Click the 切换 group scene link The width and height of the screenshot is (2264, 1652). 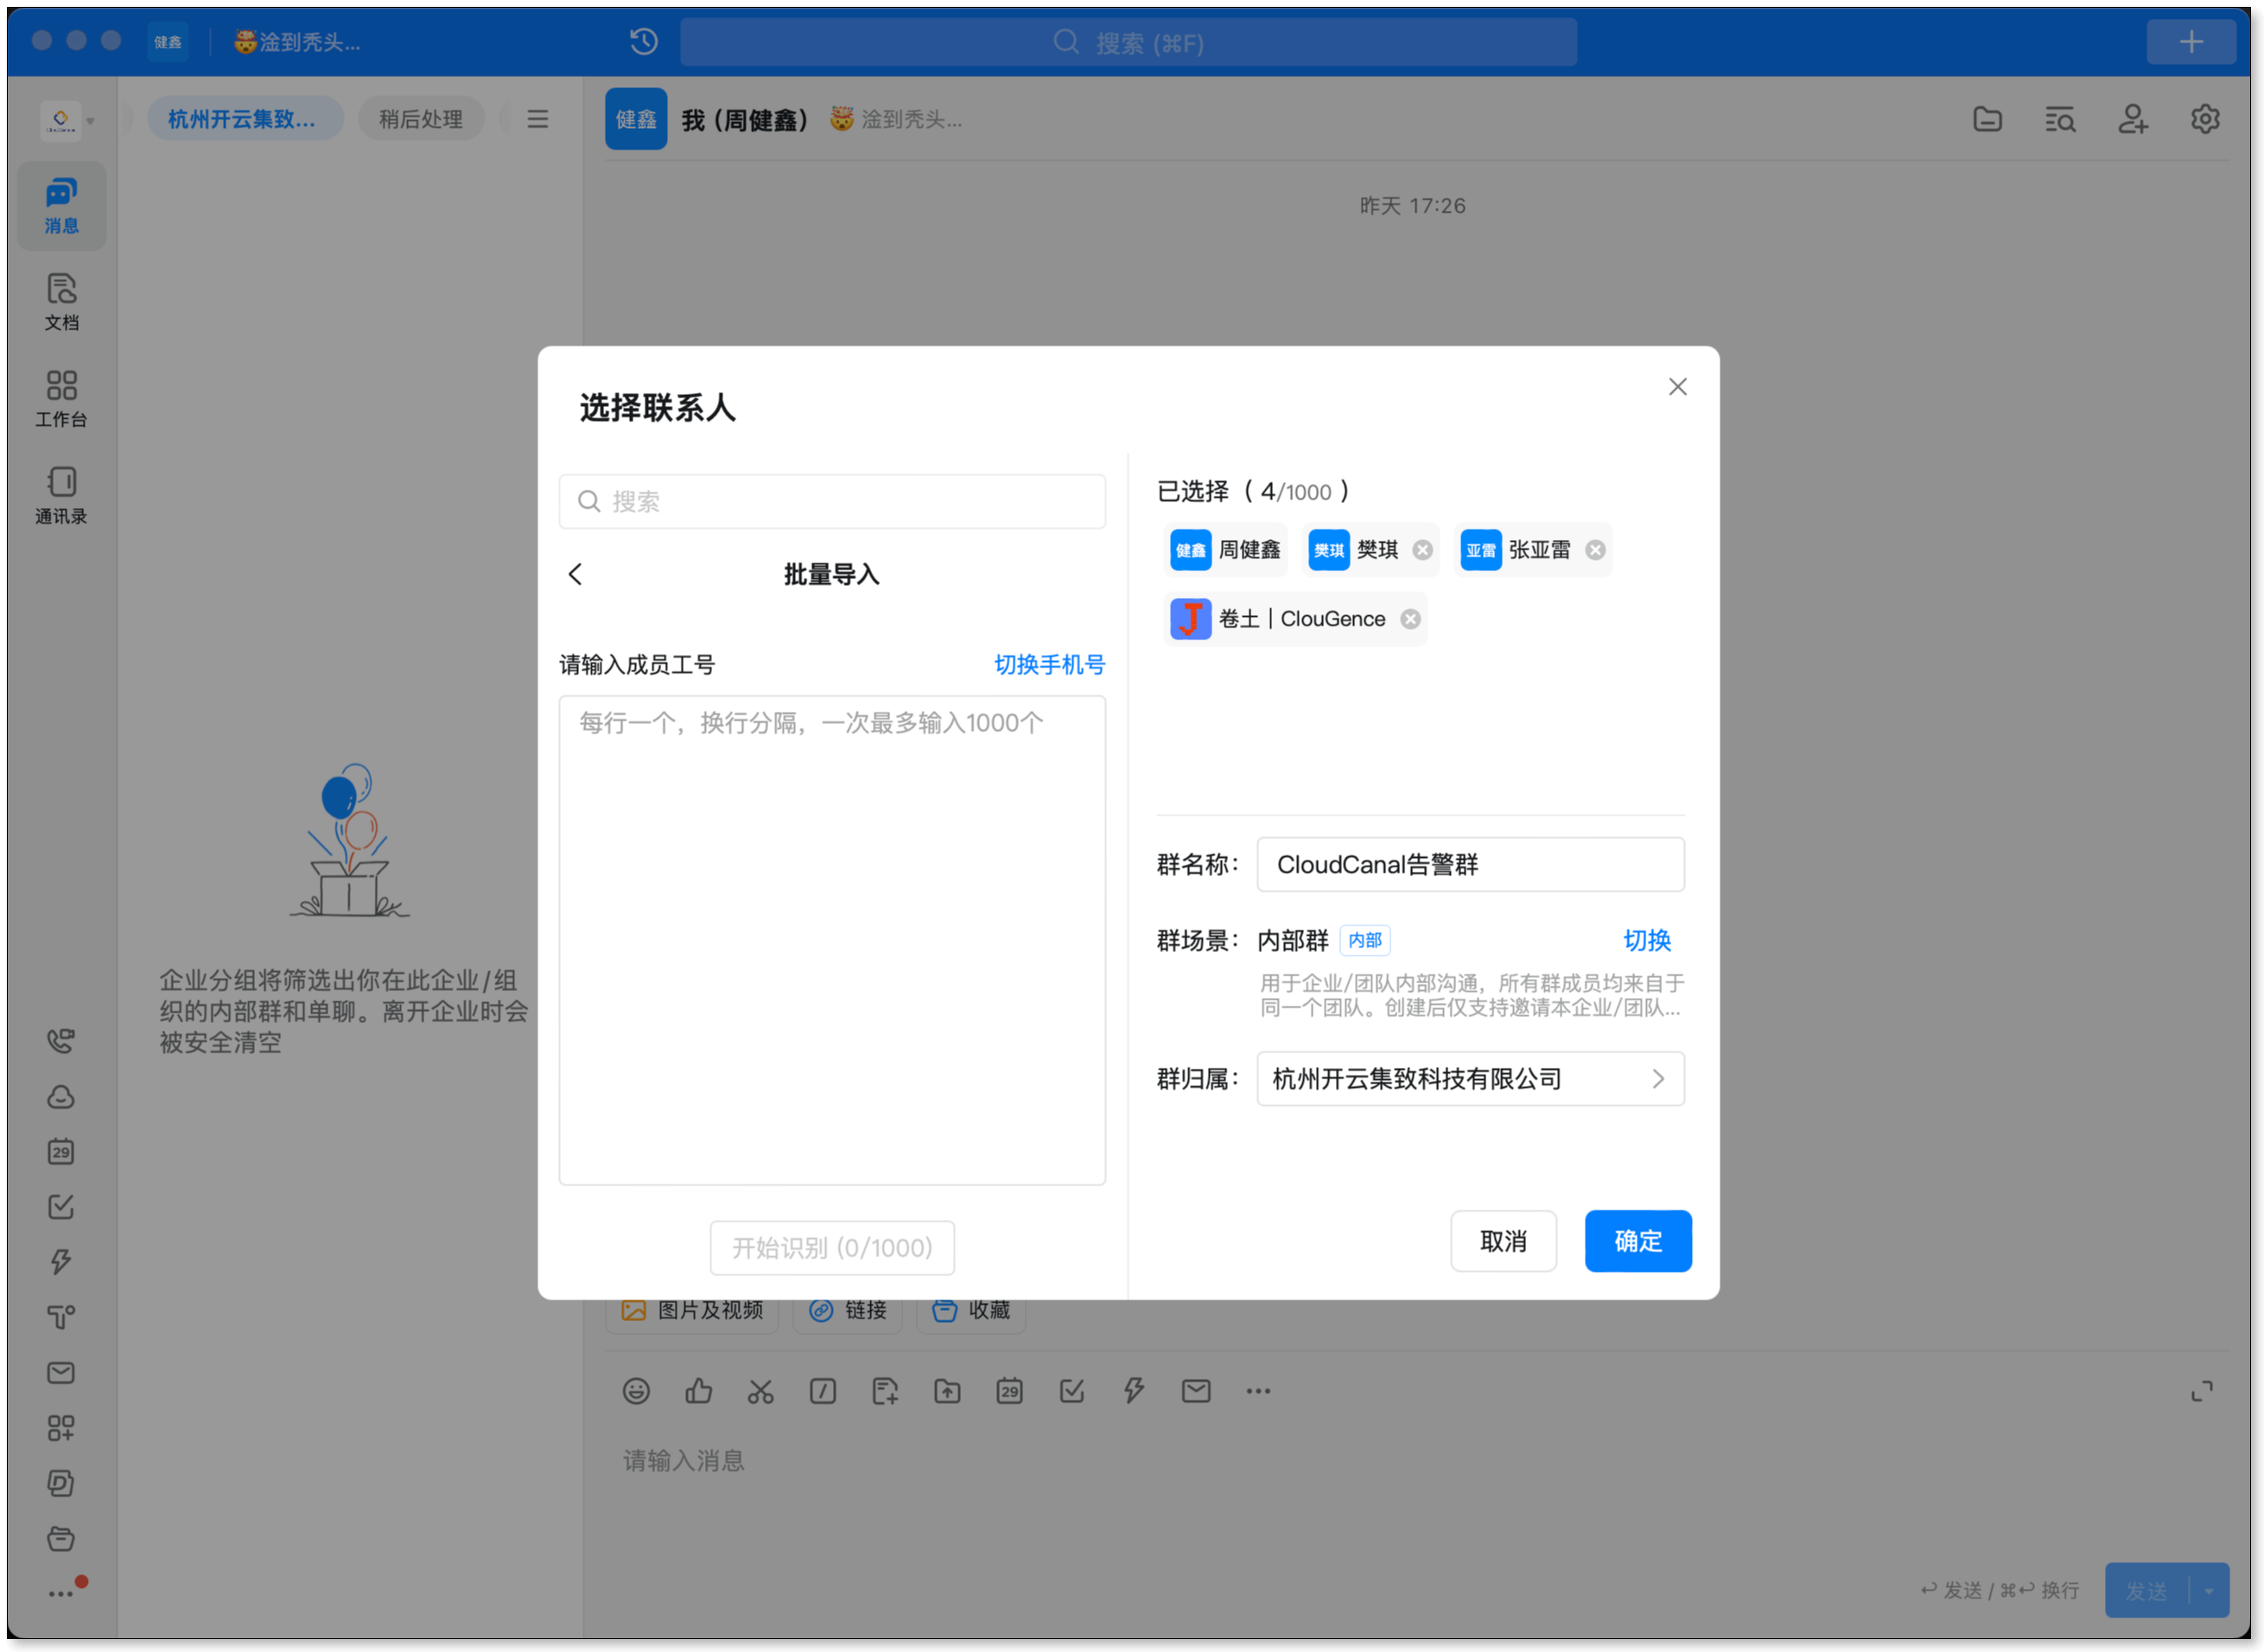[x=1646, y=940]
